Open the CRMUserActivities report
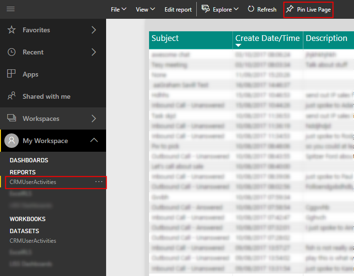The width and height of the screenshot is (354, 276). 33,182
